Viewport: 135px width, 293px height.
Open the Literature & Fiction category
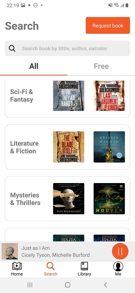click(x=67, y=147)
